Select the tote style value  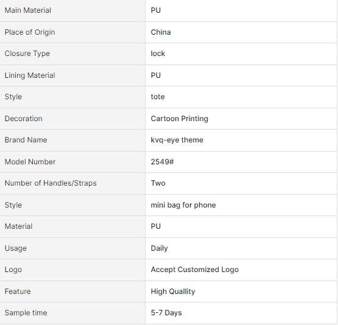tap(158, 97)
